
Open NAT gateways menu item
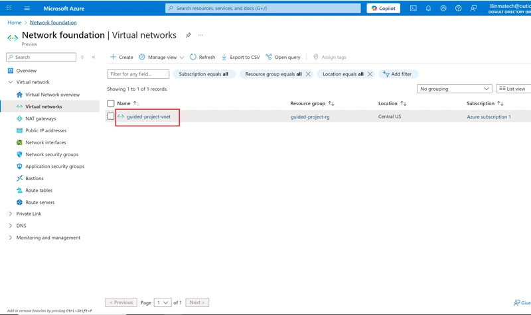[40, 118]
